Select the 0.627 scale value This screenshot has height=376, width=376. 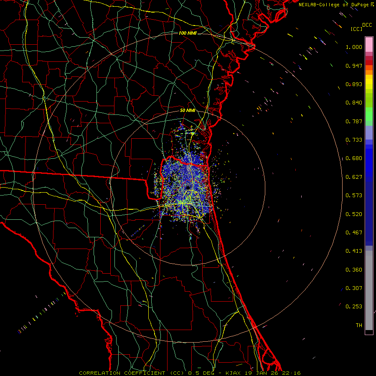(x=354, y=177)
